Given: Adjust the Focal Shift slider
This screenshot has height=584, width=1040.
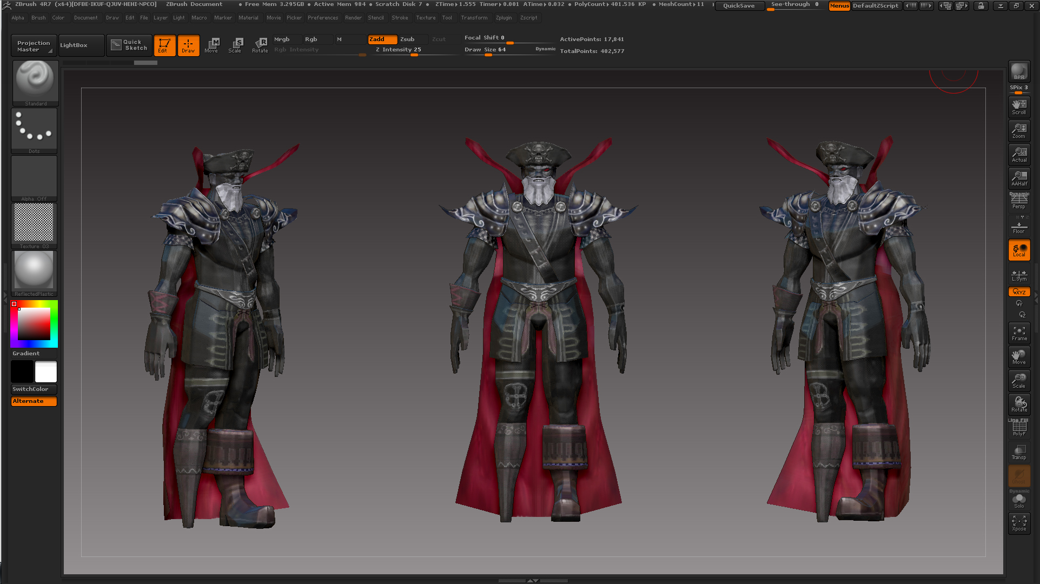Looking at the screenshot, I should [x=509, y=39].
